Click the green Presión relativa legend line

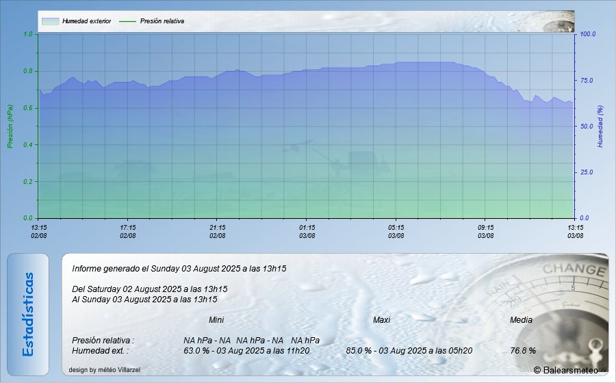pyautogui.click(x=127, y=21)
